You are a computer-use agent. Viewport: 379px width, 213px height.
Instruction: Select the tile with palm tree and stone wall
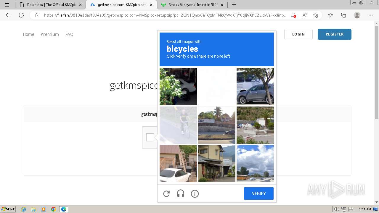[217, 125]
